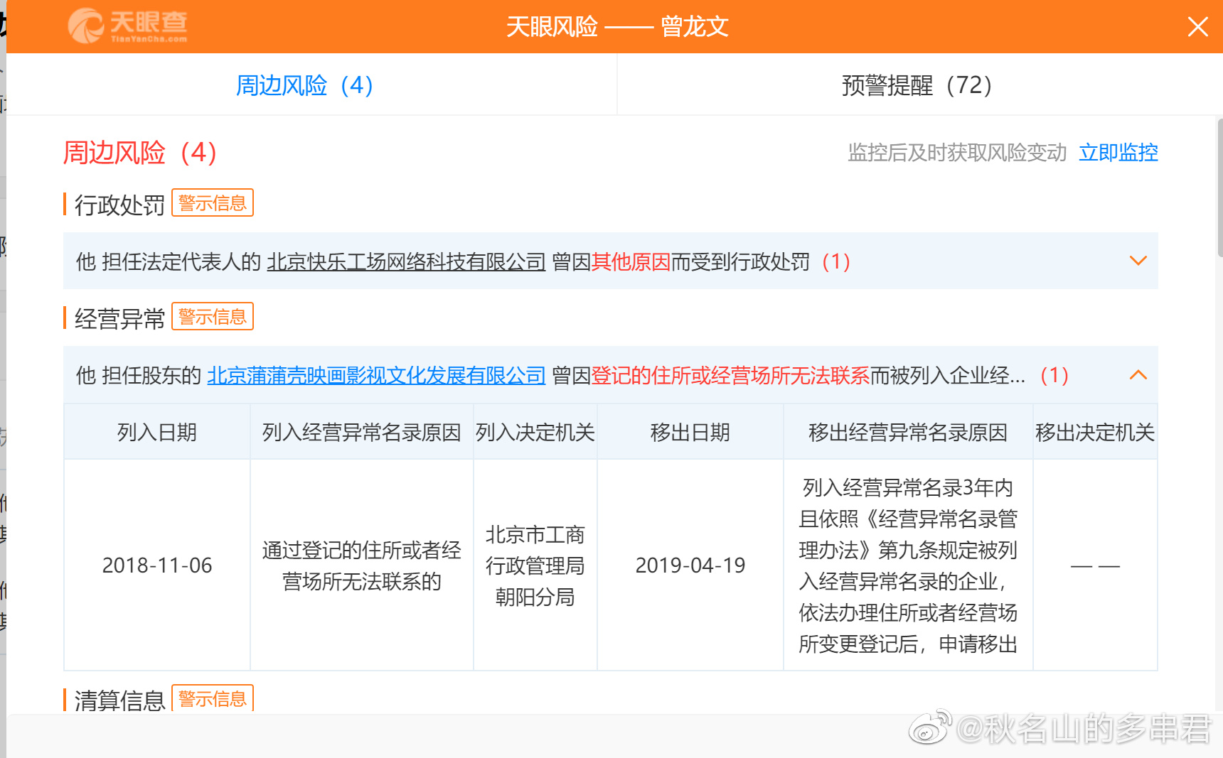Click the red 周边风险 (4) section heading
This screenshot has width=1223, height=758.
click(139, 153)
